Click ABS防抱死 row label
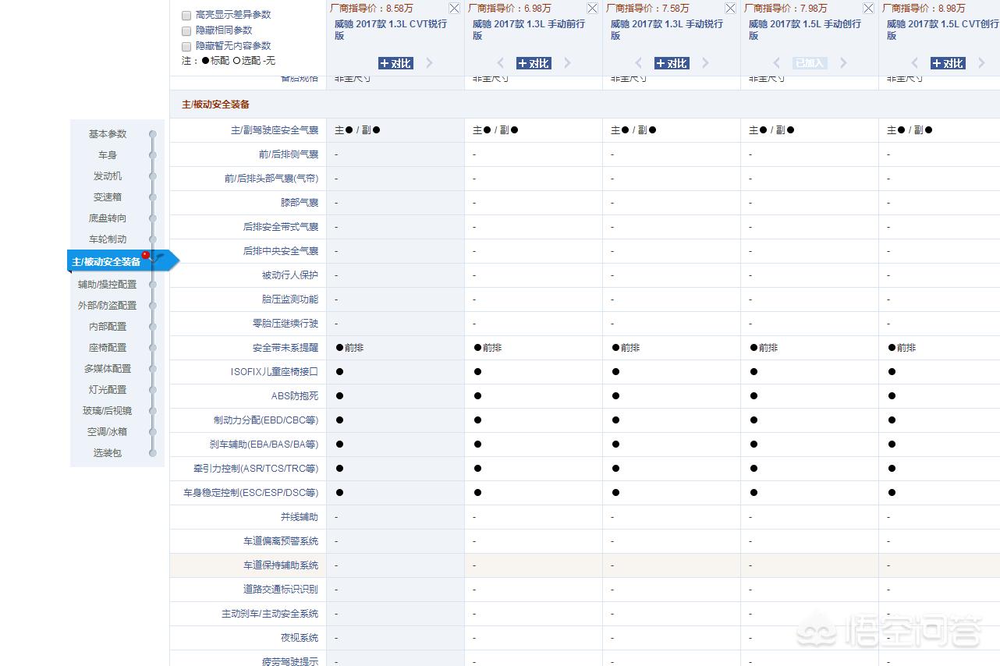 (295, 396)
